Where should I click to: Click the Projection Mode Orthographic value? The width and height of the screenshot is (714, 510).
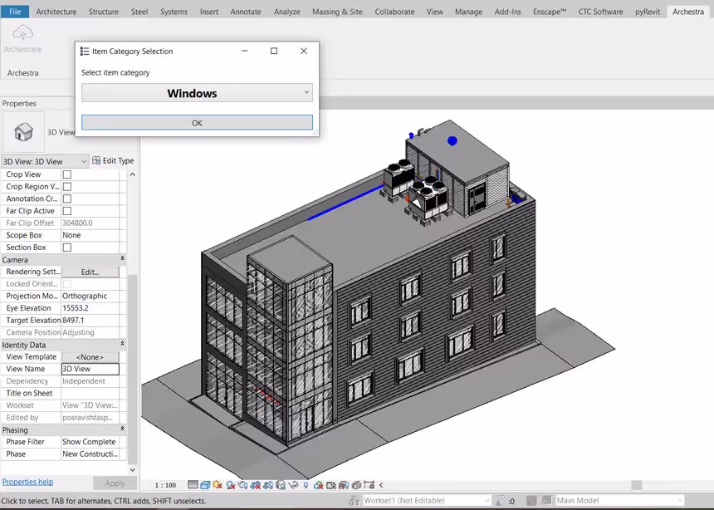(x=90, y=296)
